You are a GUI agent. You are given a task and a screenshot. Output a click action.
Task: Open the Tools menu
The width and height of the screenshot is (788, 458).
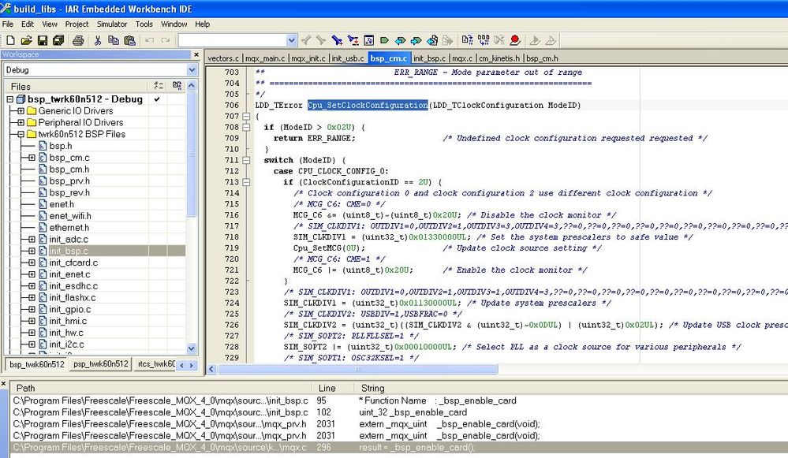pyautogui.click(x=144, y=24)
